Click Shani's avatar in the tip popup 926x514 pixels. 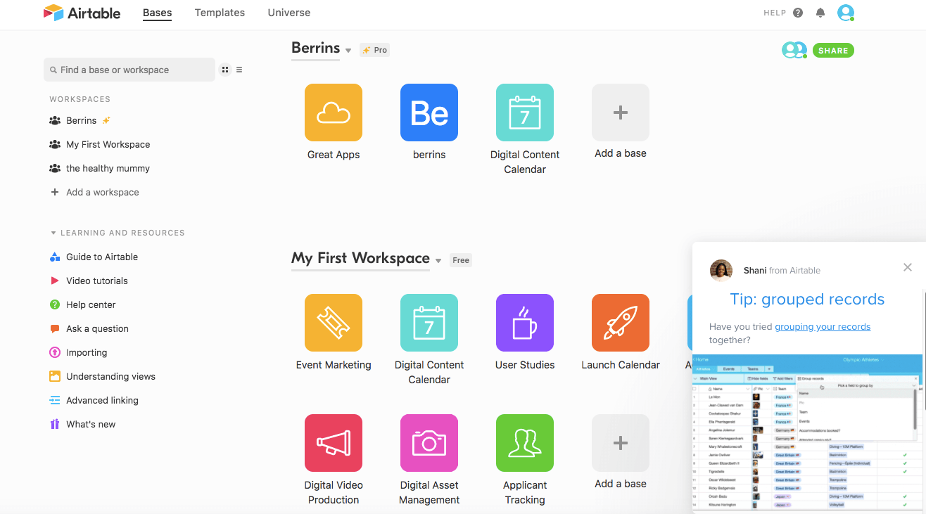[721, 270]
